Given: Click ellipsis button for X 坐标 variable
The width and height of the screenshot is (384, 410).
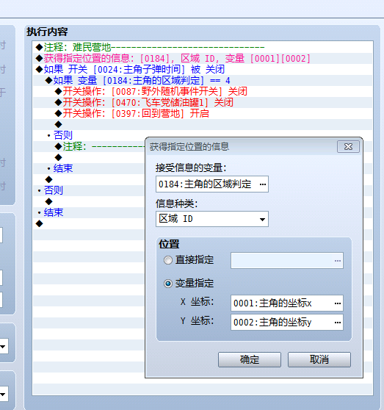Looking at the screenshot, I should (338, 303).
